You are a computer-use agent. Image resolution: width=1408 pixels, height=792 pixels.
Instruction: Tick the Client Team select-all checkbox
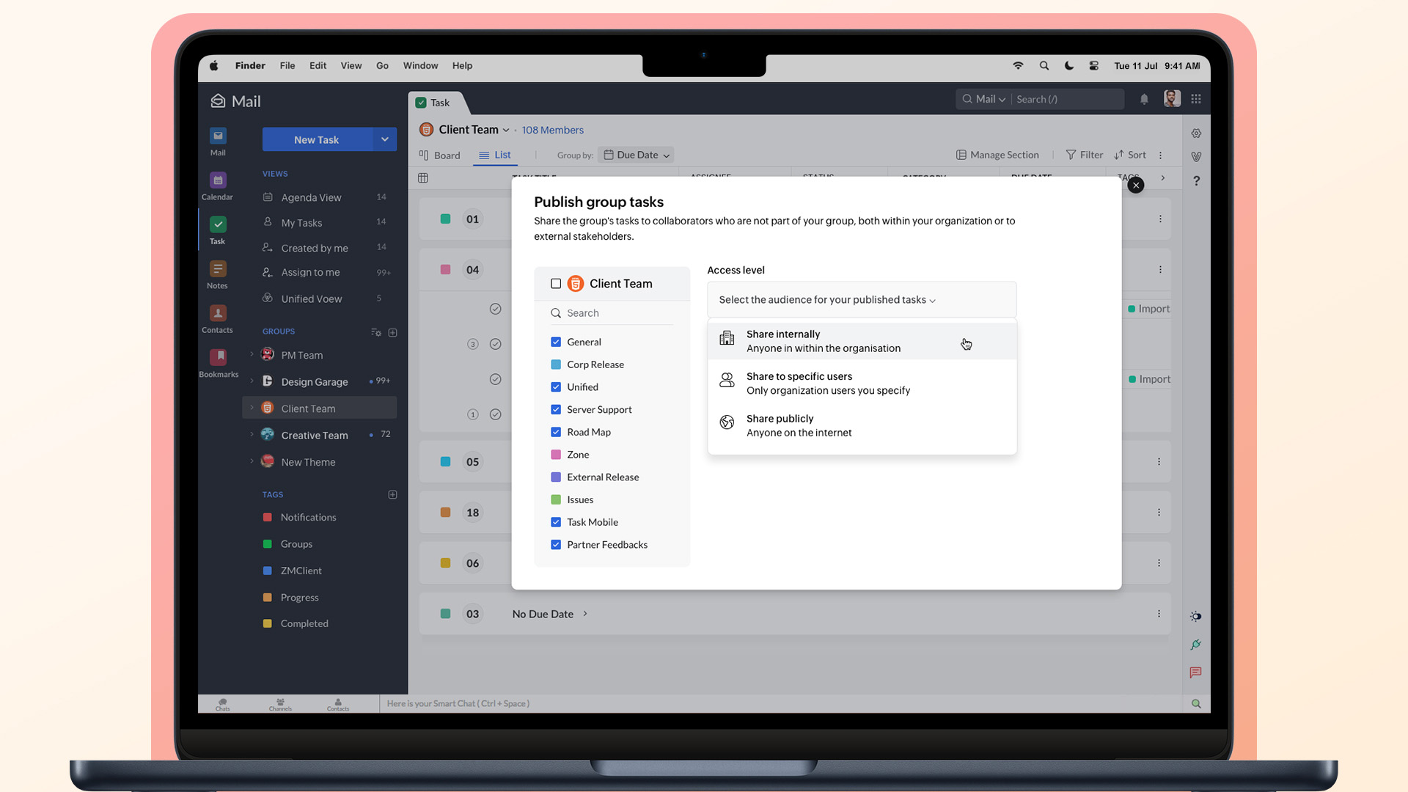556,284
